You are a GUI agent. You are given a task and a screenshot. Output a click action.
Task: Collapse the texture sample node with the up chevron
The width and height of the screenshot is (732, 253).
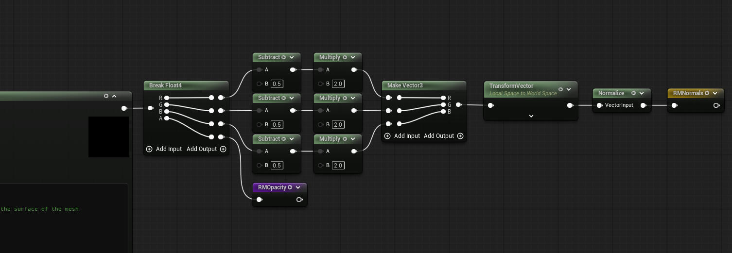point(114,96)
